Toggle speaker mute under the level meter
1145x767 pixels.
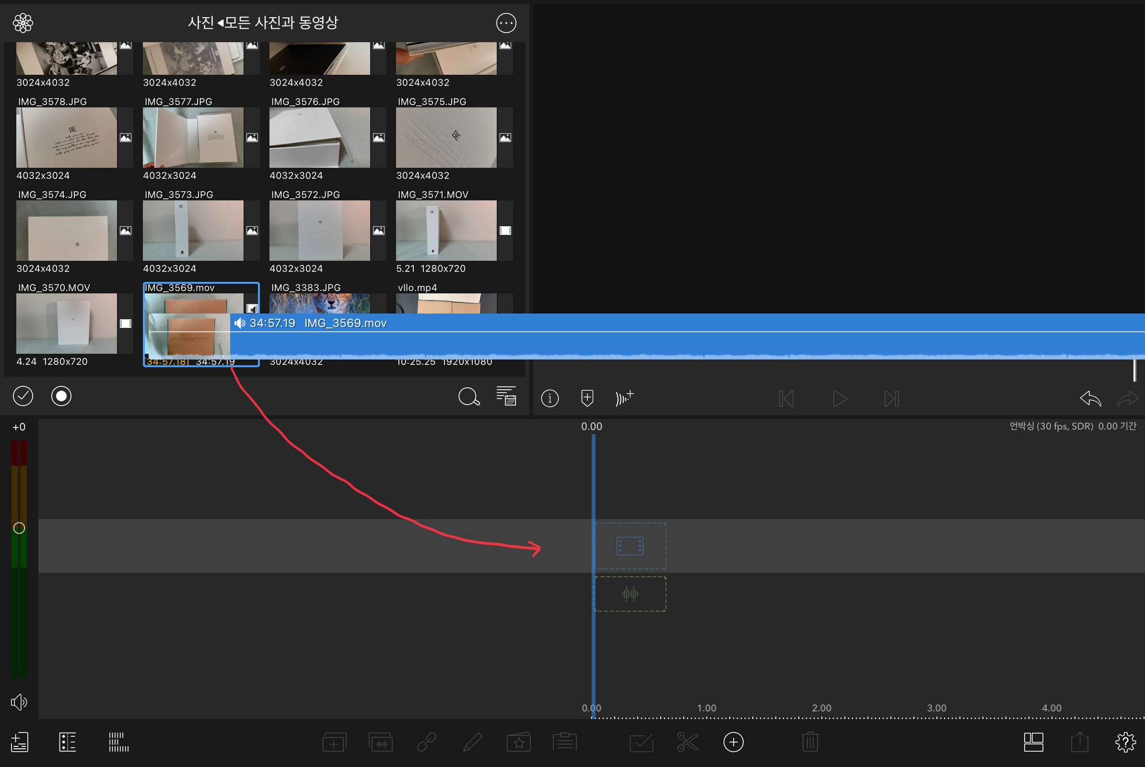[x=19, y=702]
